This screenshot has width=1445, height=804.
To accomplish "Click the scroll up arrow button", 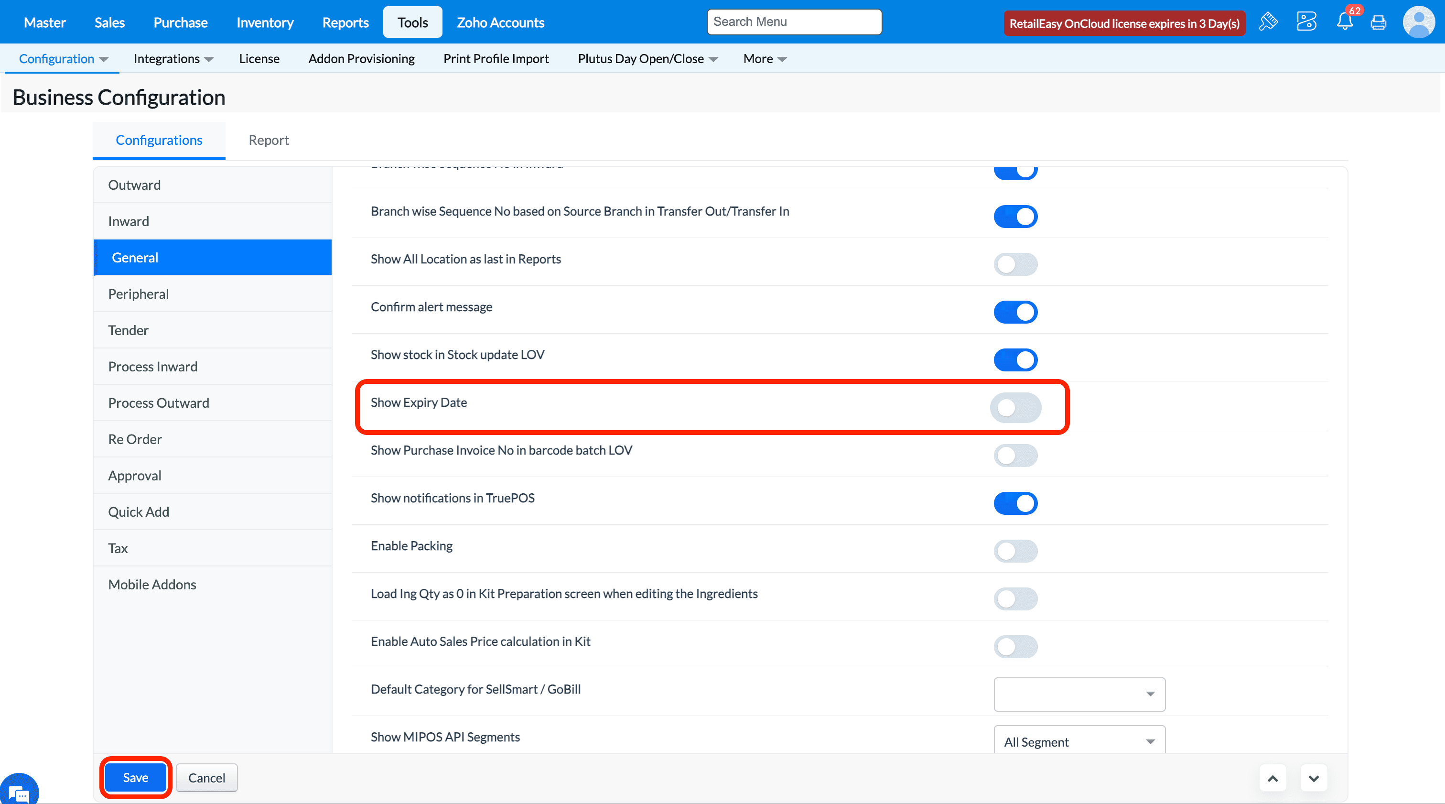I will click(x=1273, y=778).
